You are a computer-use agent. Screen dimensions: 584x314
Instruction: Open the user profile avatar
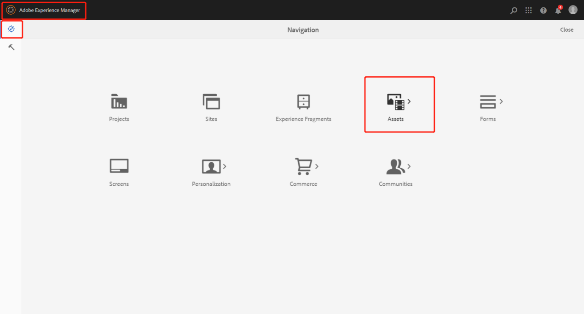[573, 10]
